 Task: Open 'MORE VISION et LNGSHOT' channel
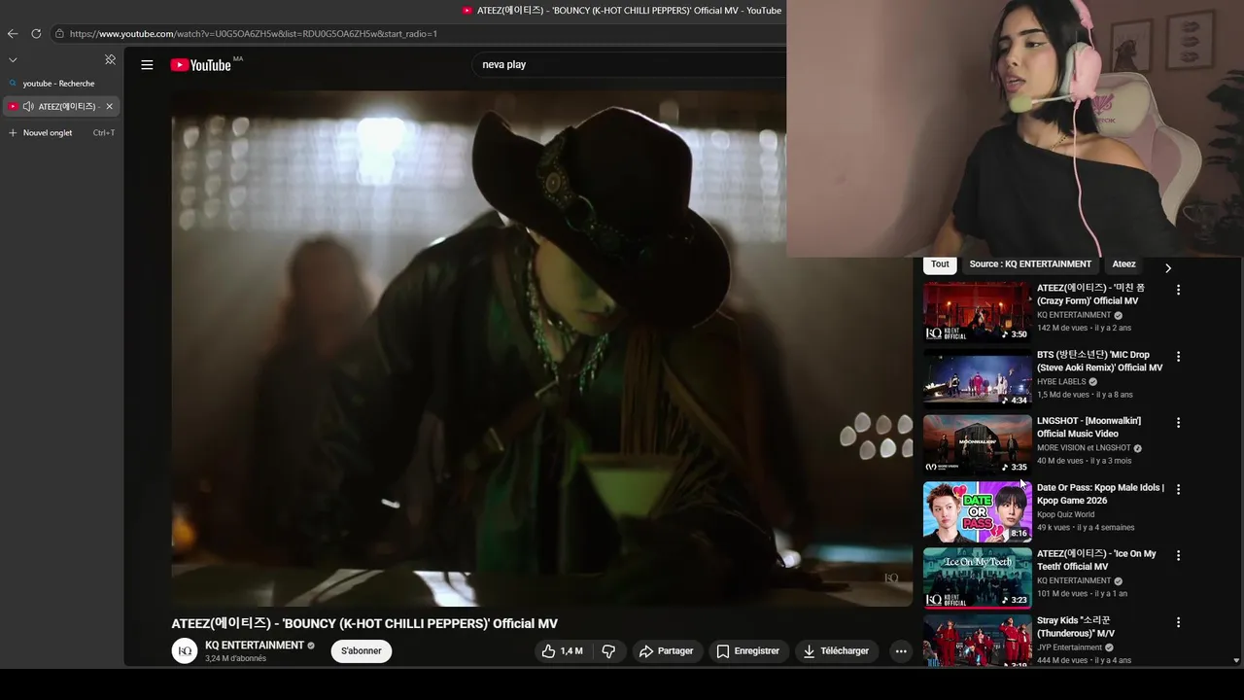click(1084, 448)
